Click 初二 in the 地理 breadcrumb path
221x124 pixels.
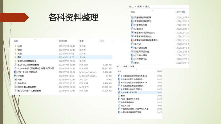point(118,66)
